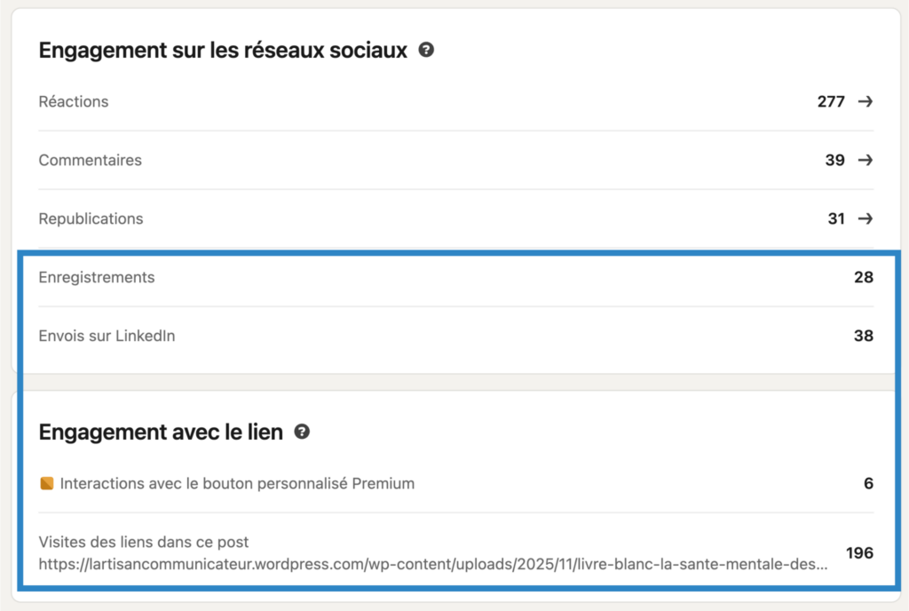Click the 39 comments count
The height and width of the screenshot is (611, 909).
pyautogui.click(x=834, y=160)
